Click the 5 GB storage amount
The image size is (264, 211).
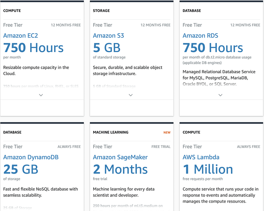tap(107, 48)
